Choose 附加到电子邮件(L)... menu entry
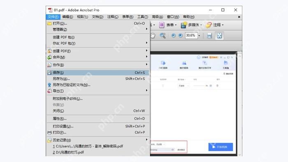288x162 pixels. (98, 99)
